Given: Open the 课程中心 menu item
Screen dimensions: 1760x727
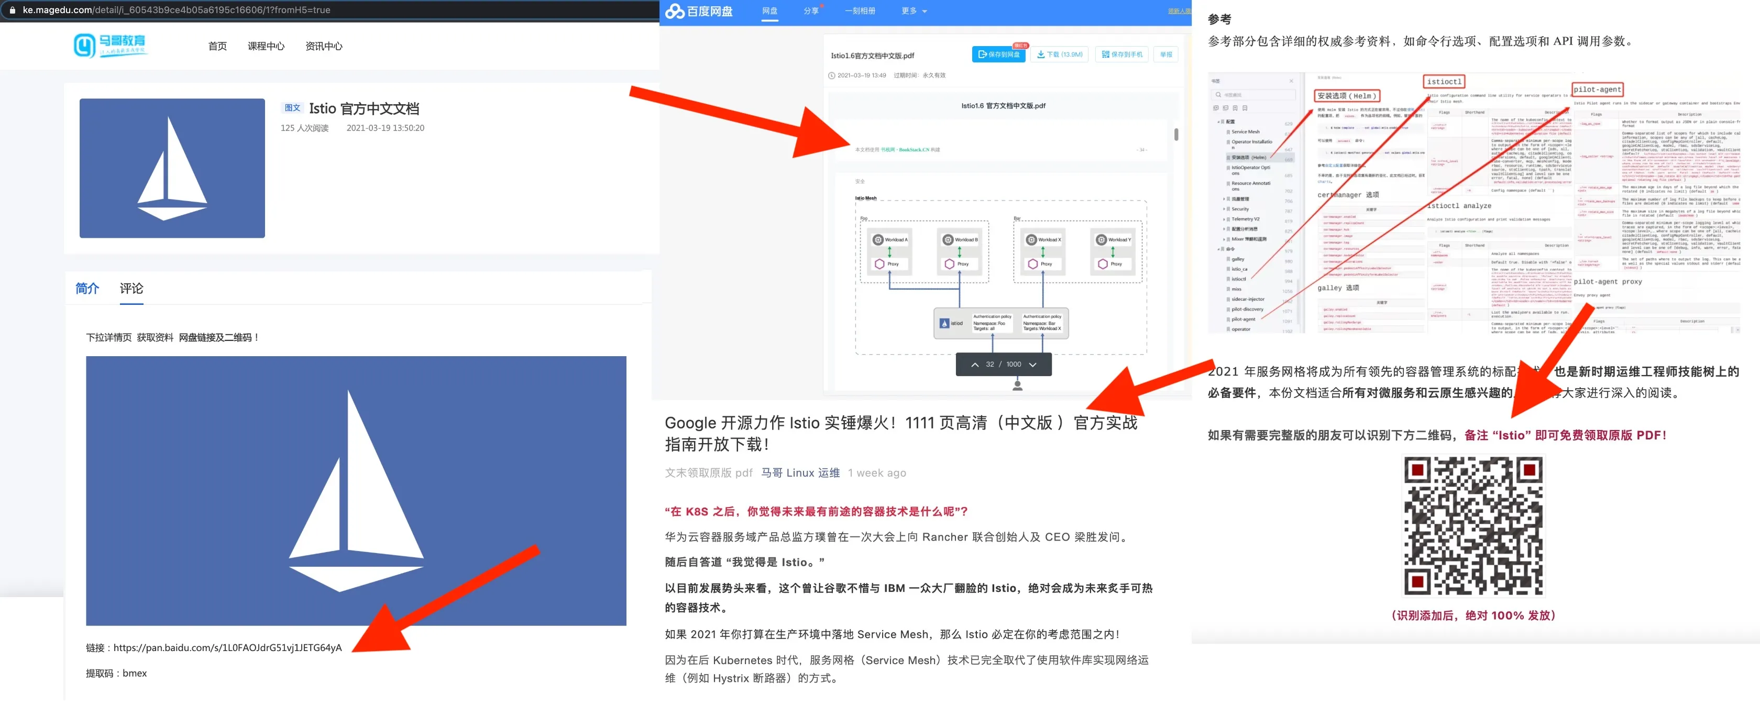Looking at the screenshot, I should [x=266, y=47].
